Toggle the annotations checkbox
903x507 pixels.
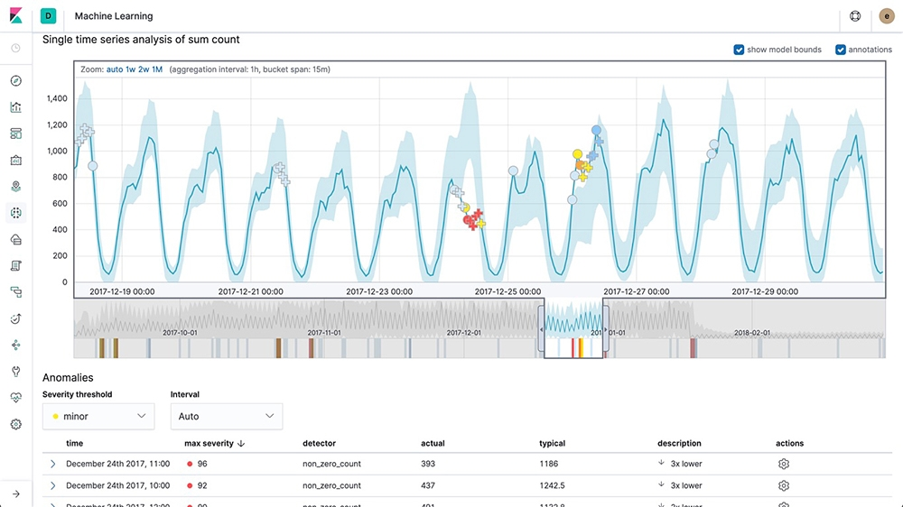[x=841, y=50]
